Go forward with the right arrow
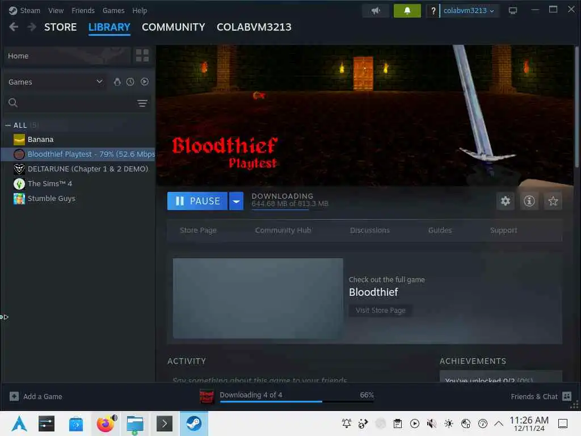Viewport: 581px width, 436px height. (32, 27)
